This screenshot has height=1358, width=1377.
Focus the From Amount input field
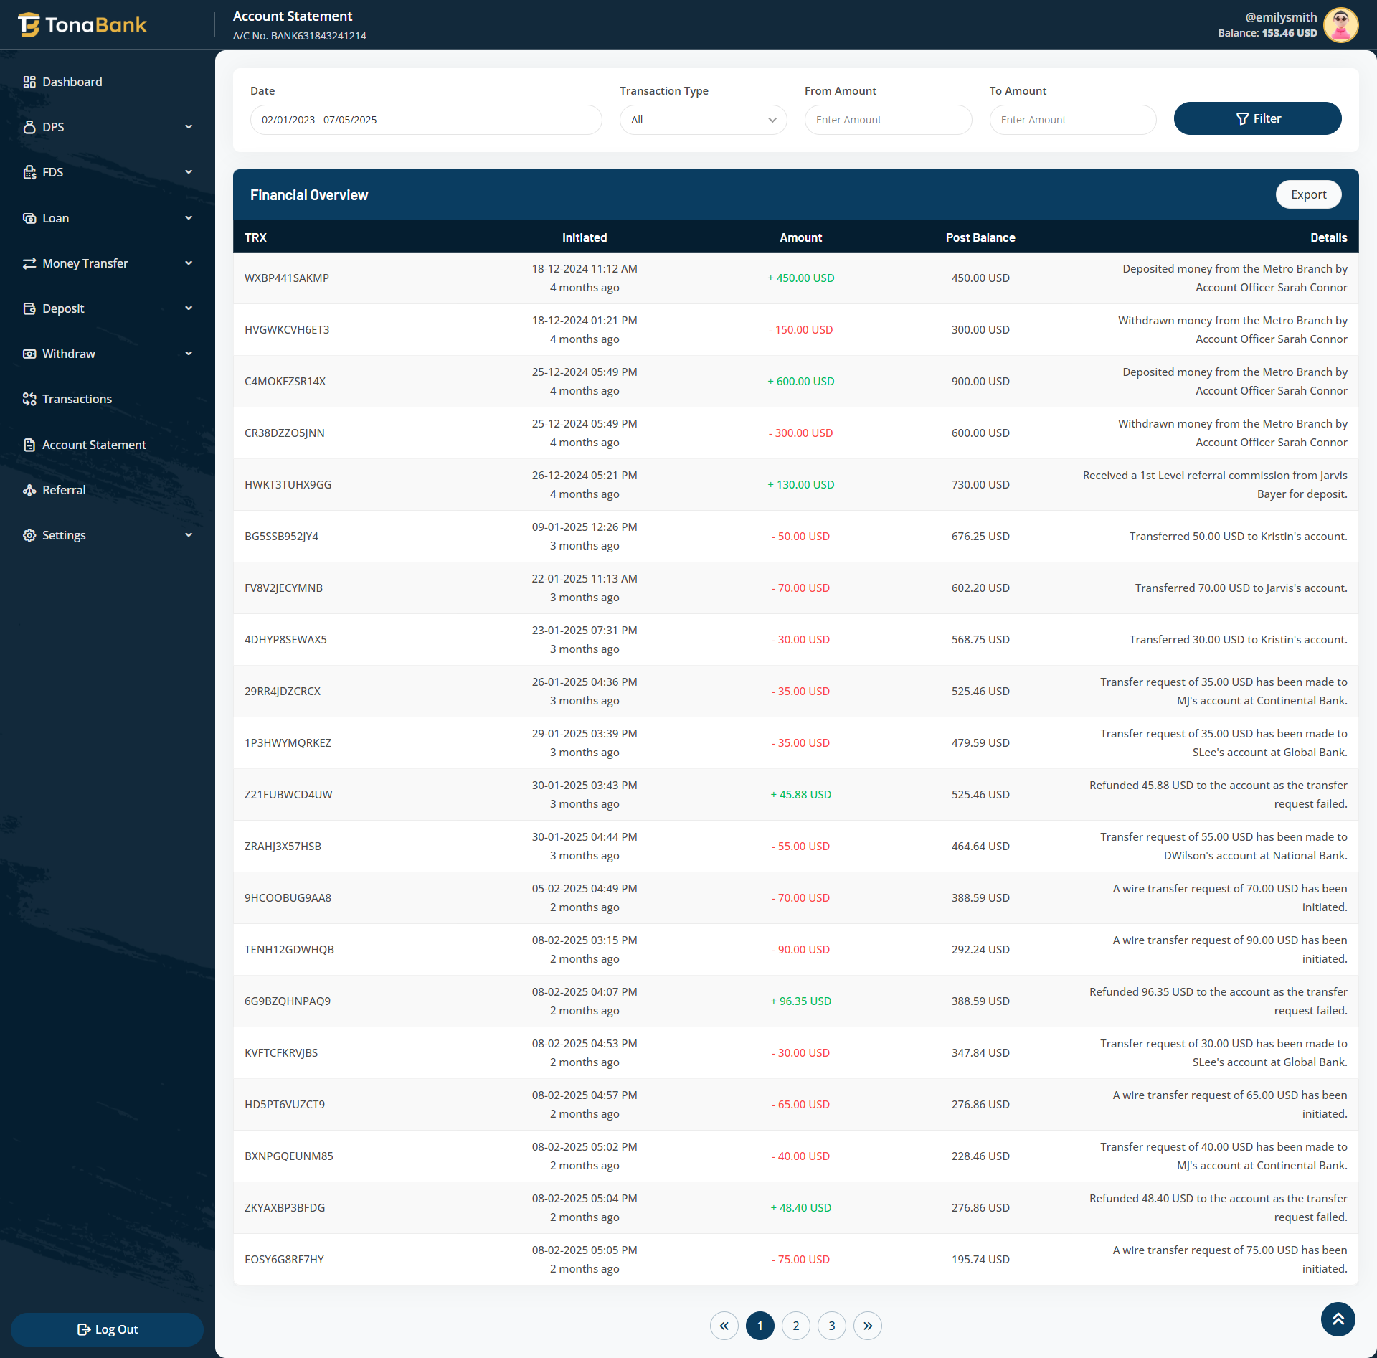click(x=887, y=120)
